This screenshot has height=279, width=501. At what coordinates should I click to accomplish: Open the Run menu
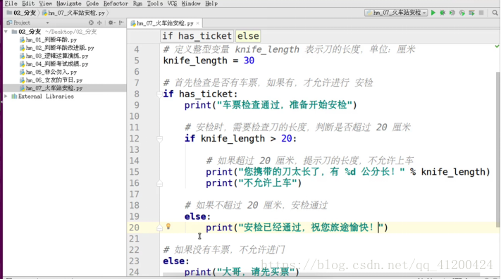pos(137,4)
